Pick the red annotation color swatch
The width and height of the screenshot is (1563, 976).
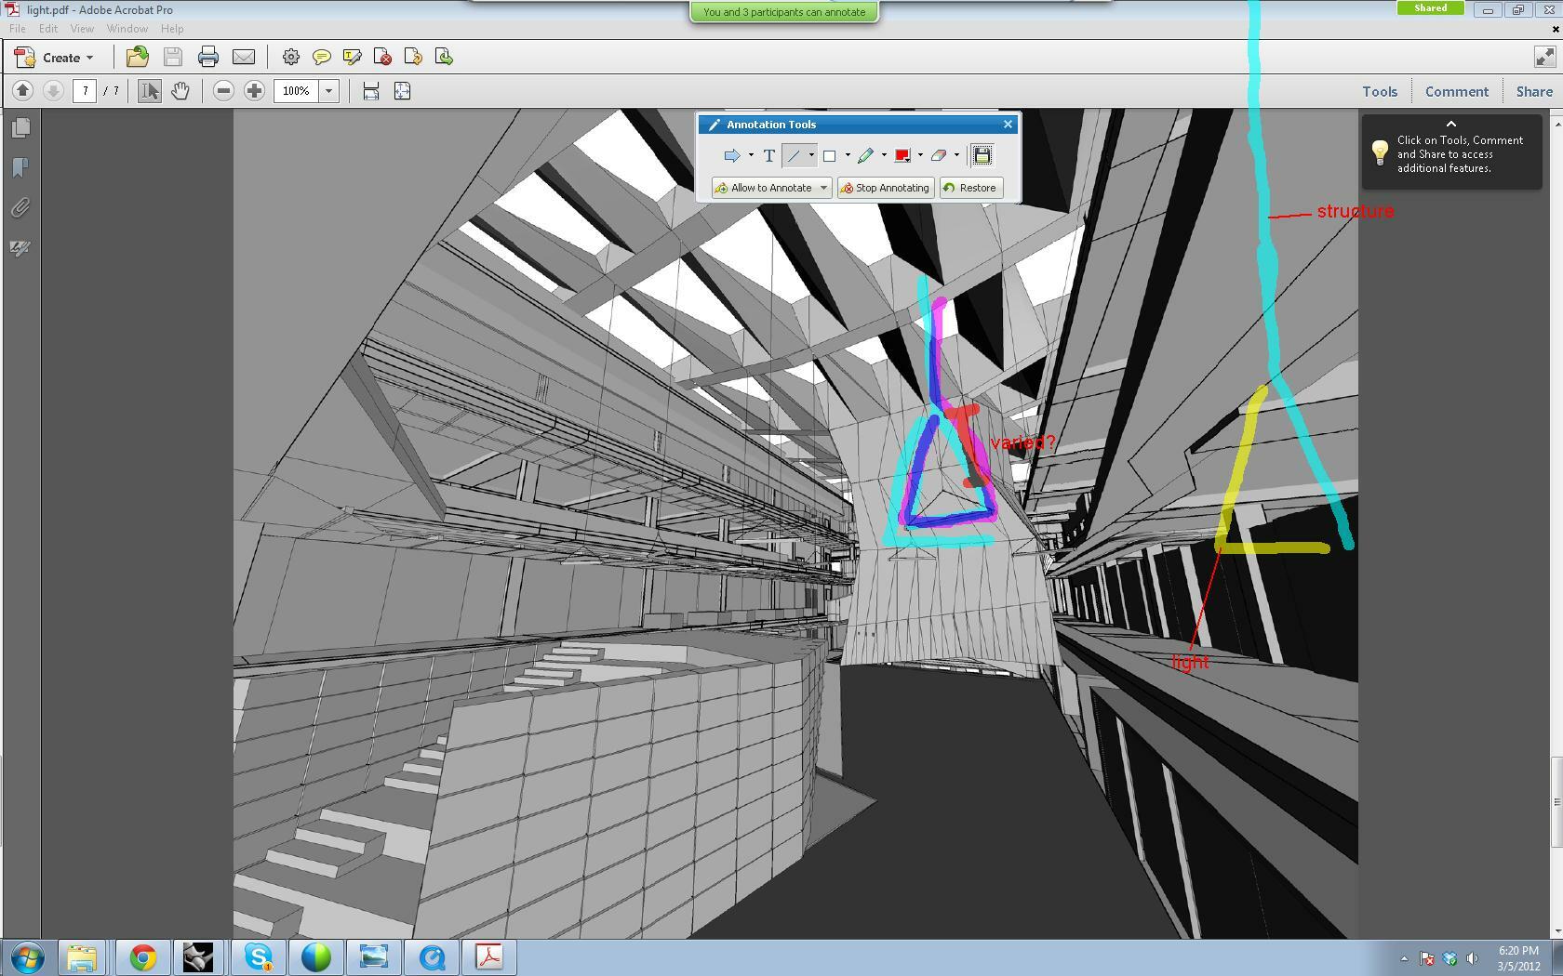pyautogui.click(x=902, y=156)
